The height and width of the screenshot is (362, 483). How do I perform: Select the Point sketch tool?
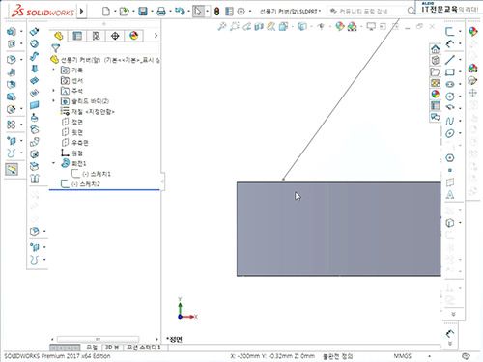click(x=450, y=170)
